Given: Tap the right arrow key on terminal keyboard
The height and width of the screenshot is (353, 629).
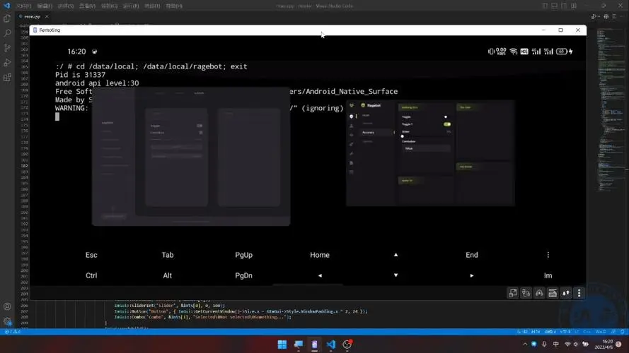Looking at the screenshot, I should coord(472,275).
